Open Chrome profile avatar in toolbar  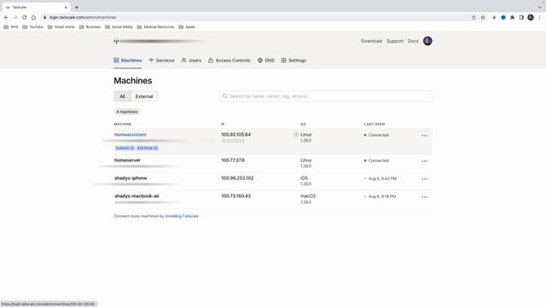click(531, 17)
